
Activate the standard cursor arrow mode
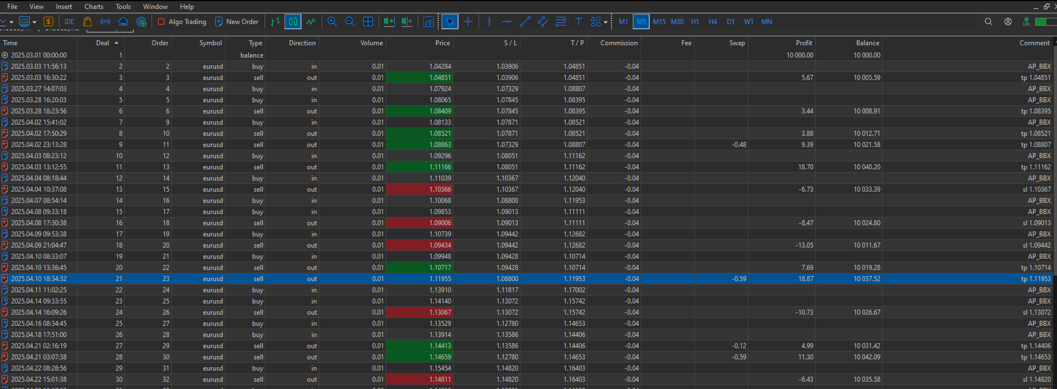point(450,22)
